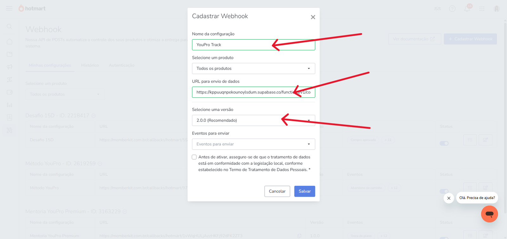Switch to the Autenticação tab
This screenshot has width=507, height=239.
[122, 65]
